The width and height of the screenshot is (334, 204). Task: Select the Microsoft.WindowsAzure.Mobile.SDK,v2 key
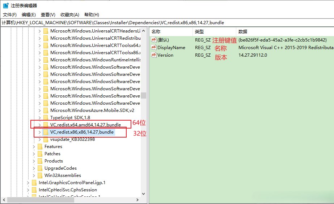[x=92, y=110]
